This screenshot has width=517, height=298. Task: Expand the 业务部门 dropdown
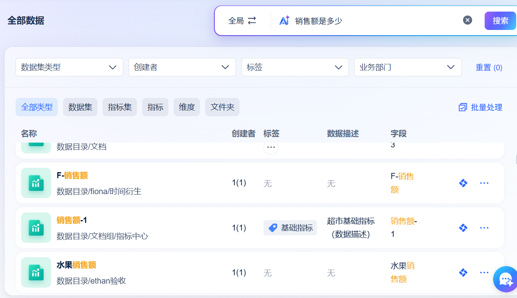(x=408, y=67)
